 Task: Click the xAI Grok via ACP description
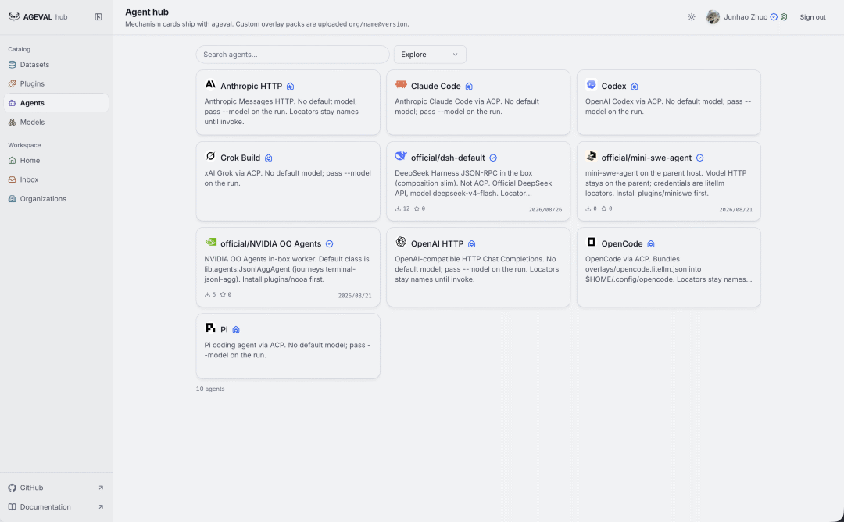click(x=288, y=178)
